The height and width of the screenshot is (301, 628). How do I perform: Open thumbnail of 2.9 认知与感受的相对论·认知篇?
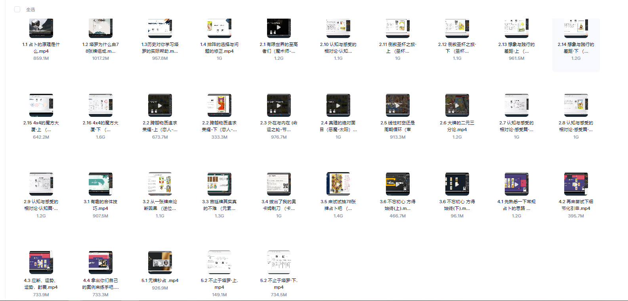click(x=41, y=184)
